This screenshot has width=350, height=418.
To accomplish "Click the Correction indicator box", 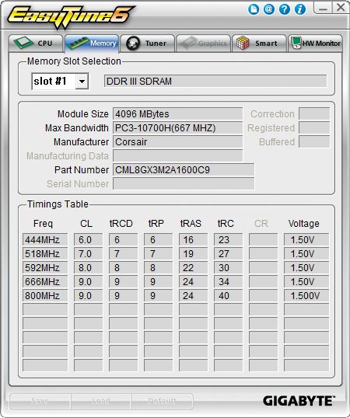I will click(314, 114).
